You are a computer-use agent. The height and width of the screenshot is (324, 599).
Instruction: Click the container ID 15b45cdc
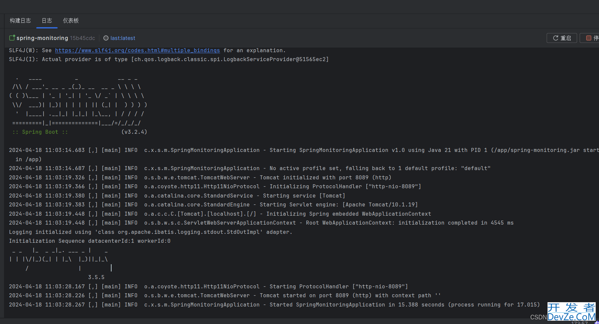coord(83,38)
